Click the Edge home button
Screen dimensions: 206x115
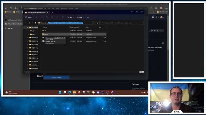coord(16,8)
